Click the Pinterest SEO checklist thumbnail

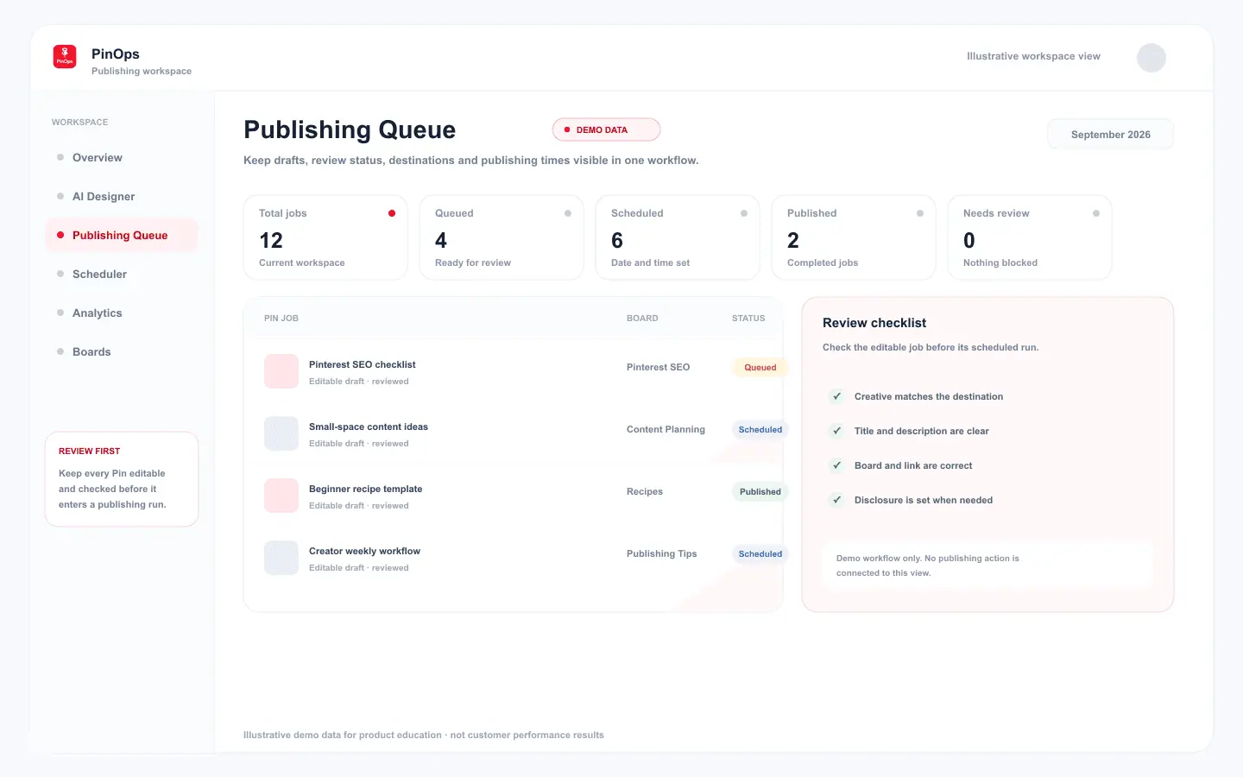coord(281,371)
